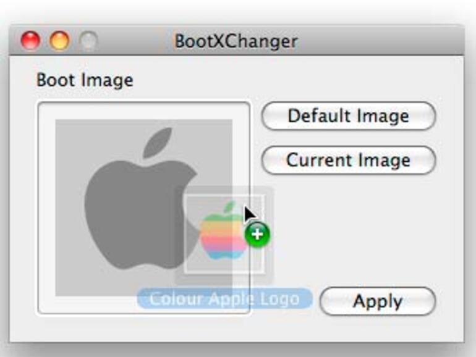Image resolution: width=476 pixels, height=357 pixels.
Task: Click the Boot Image heading label
Action: pos(85,80)
